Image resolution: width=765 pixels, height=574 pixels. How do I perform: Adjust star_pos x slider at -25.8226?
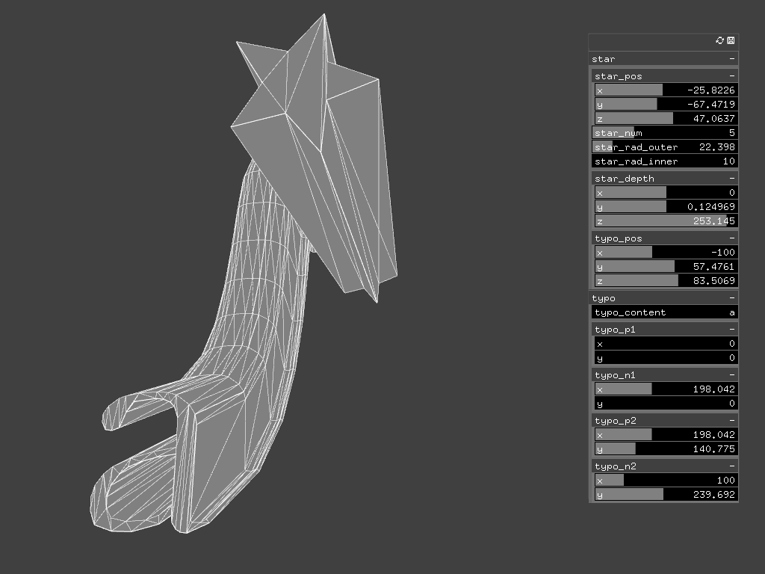(666, 90)
